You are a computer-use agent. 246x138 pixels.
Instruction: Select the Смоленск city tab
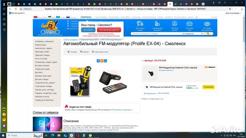coord(86,17)
